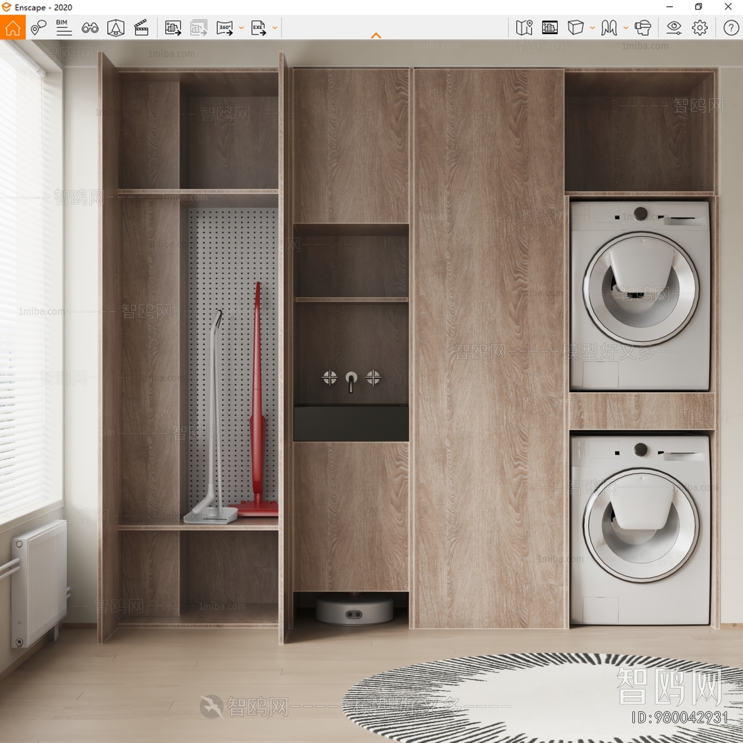This screenshot has width=743, height=743.
Task: Click the orange Home button
Action: [x=13, y=27]
